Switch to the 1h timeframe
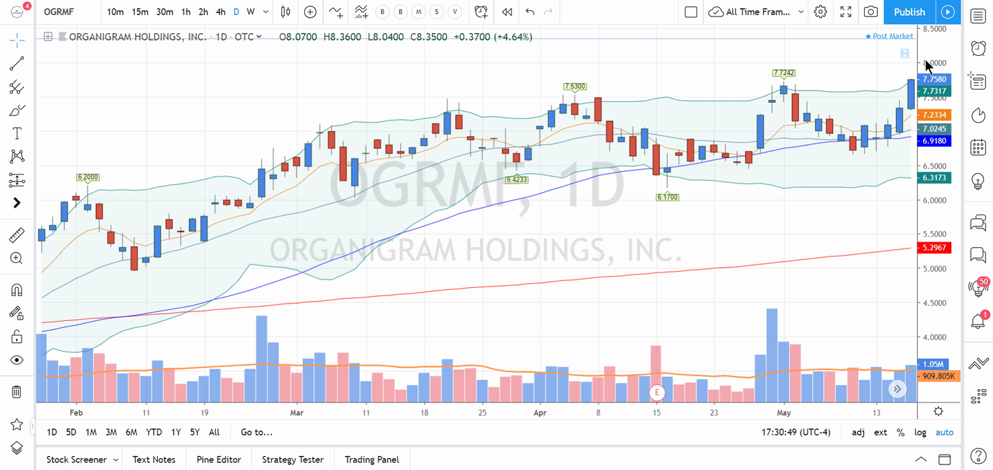 (x=186, y=12)
